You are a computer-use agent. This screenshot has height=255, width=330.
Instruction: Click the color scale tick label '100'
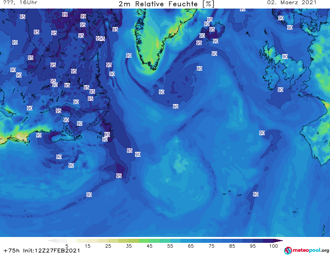click(273, 246)
